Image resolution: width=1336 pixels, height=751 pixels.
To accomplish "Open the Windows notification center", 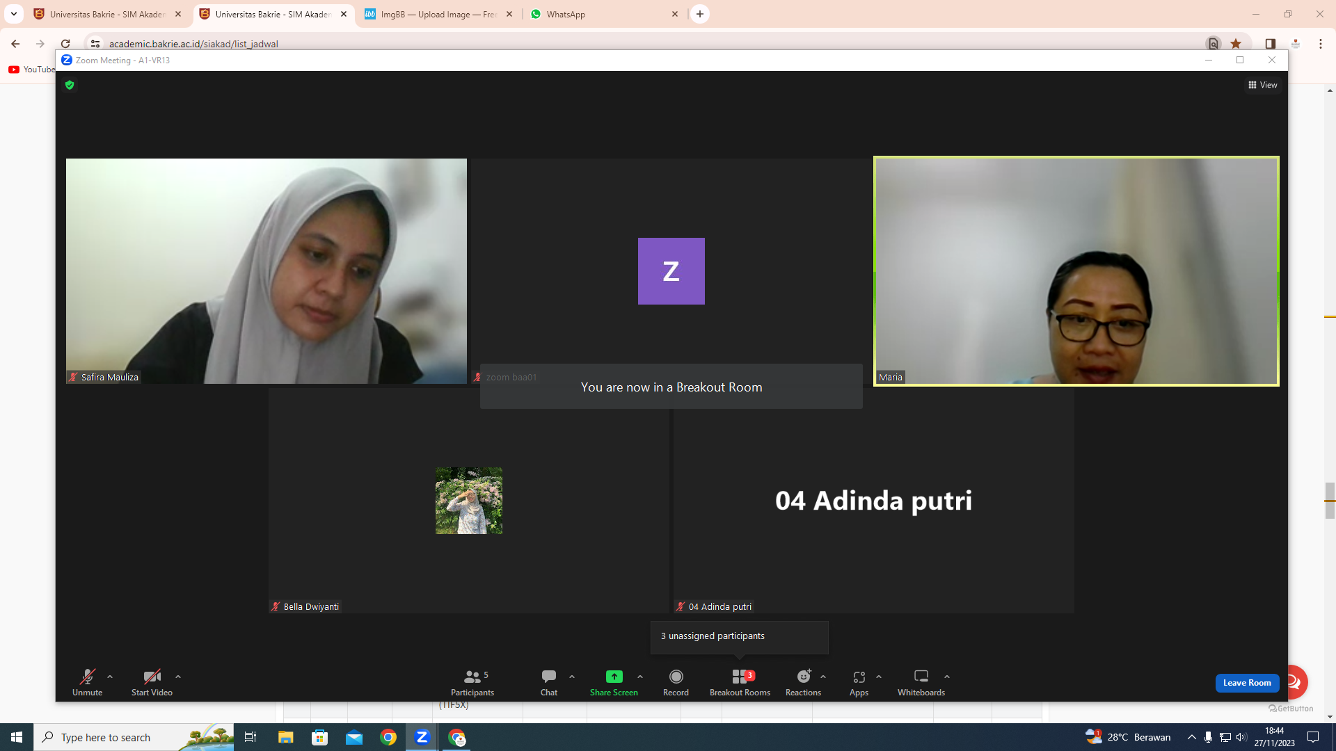I will 1314,737.
